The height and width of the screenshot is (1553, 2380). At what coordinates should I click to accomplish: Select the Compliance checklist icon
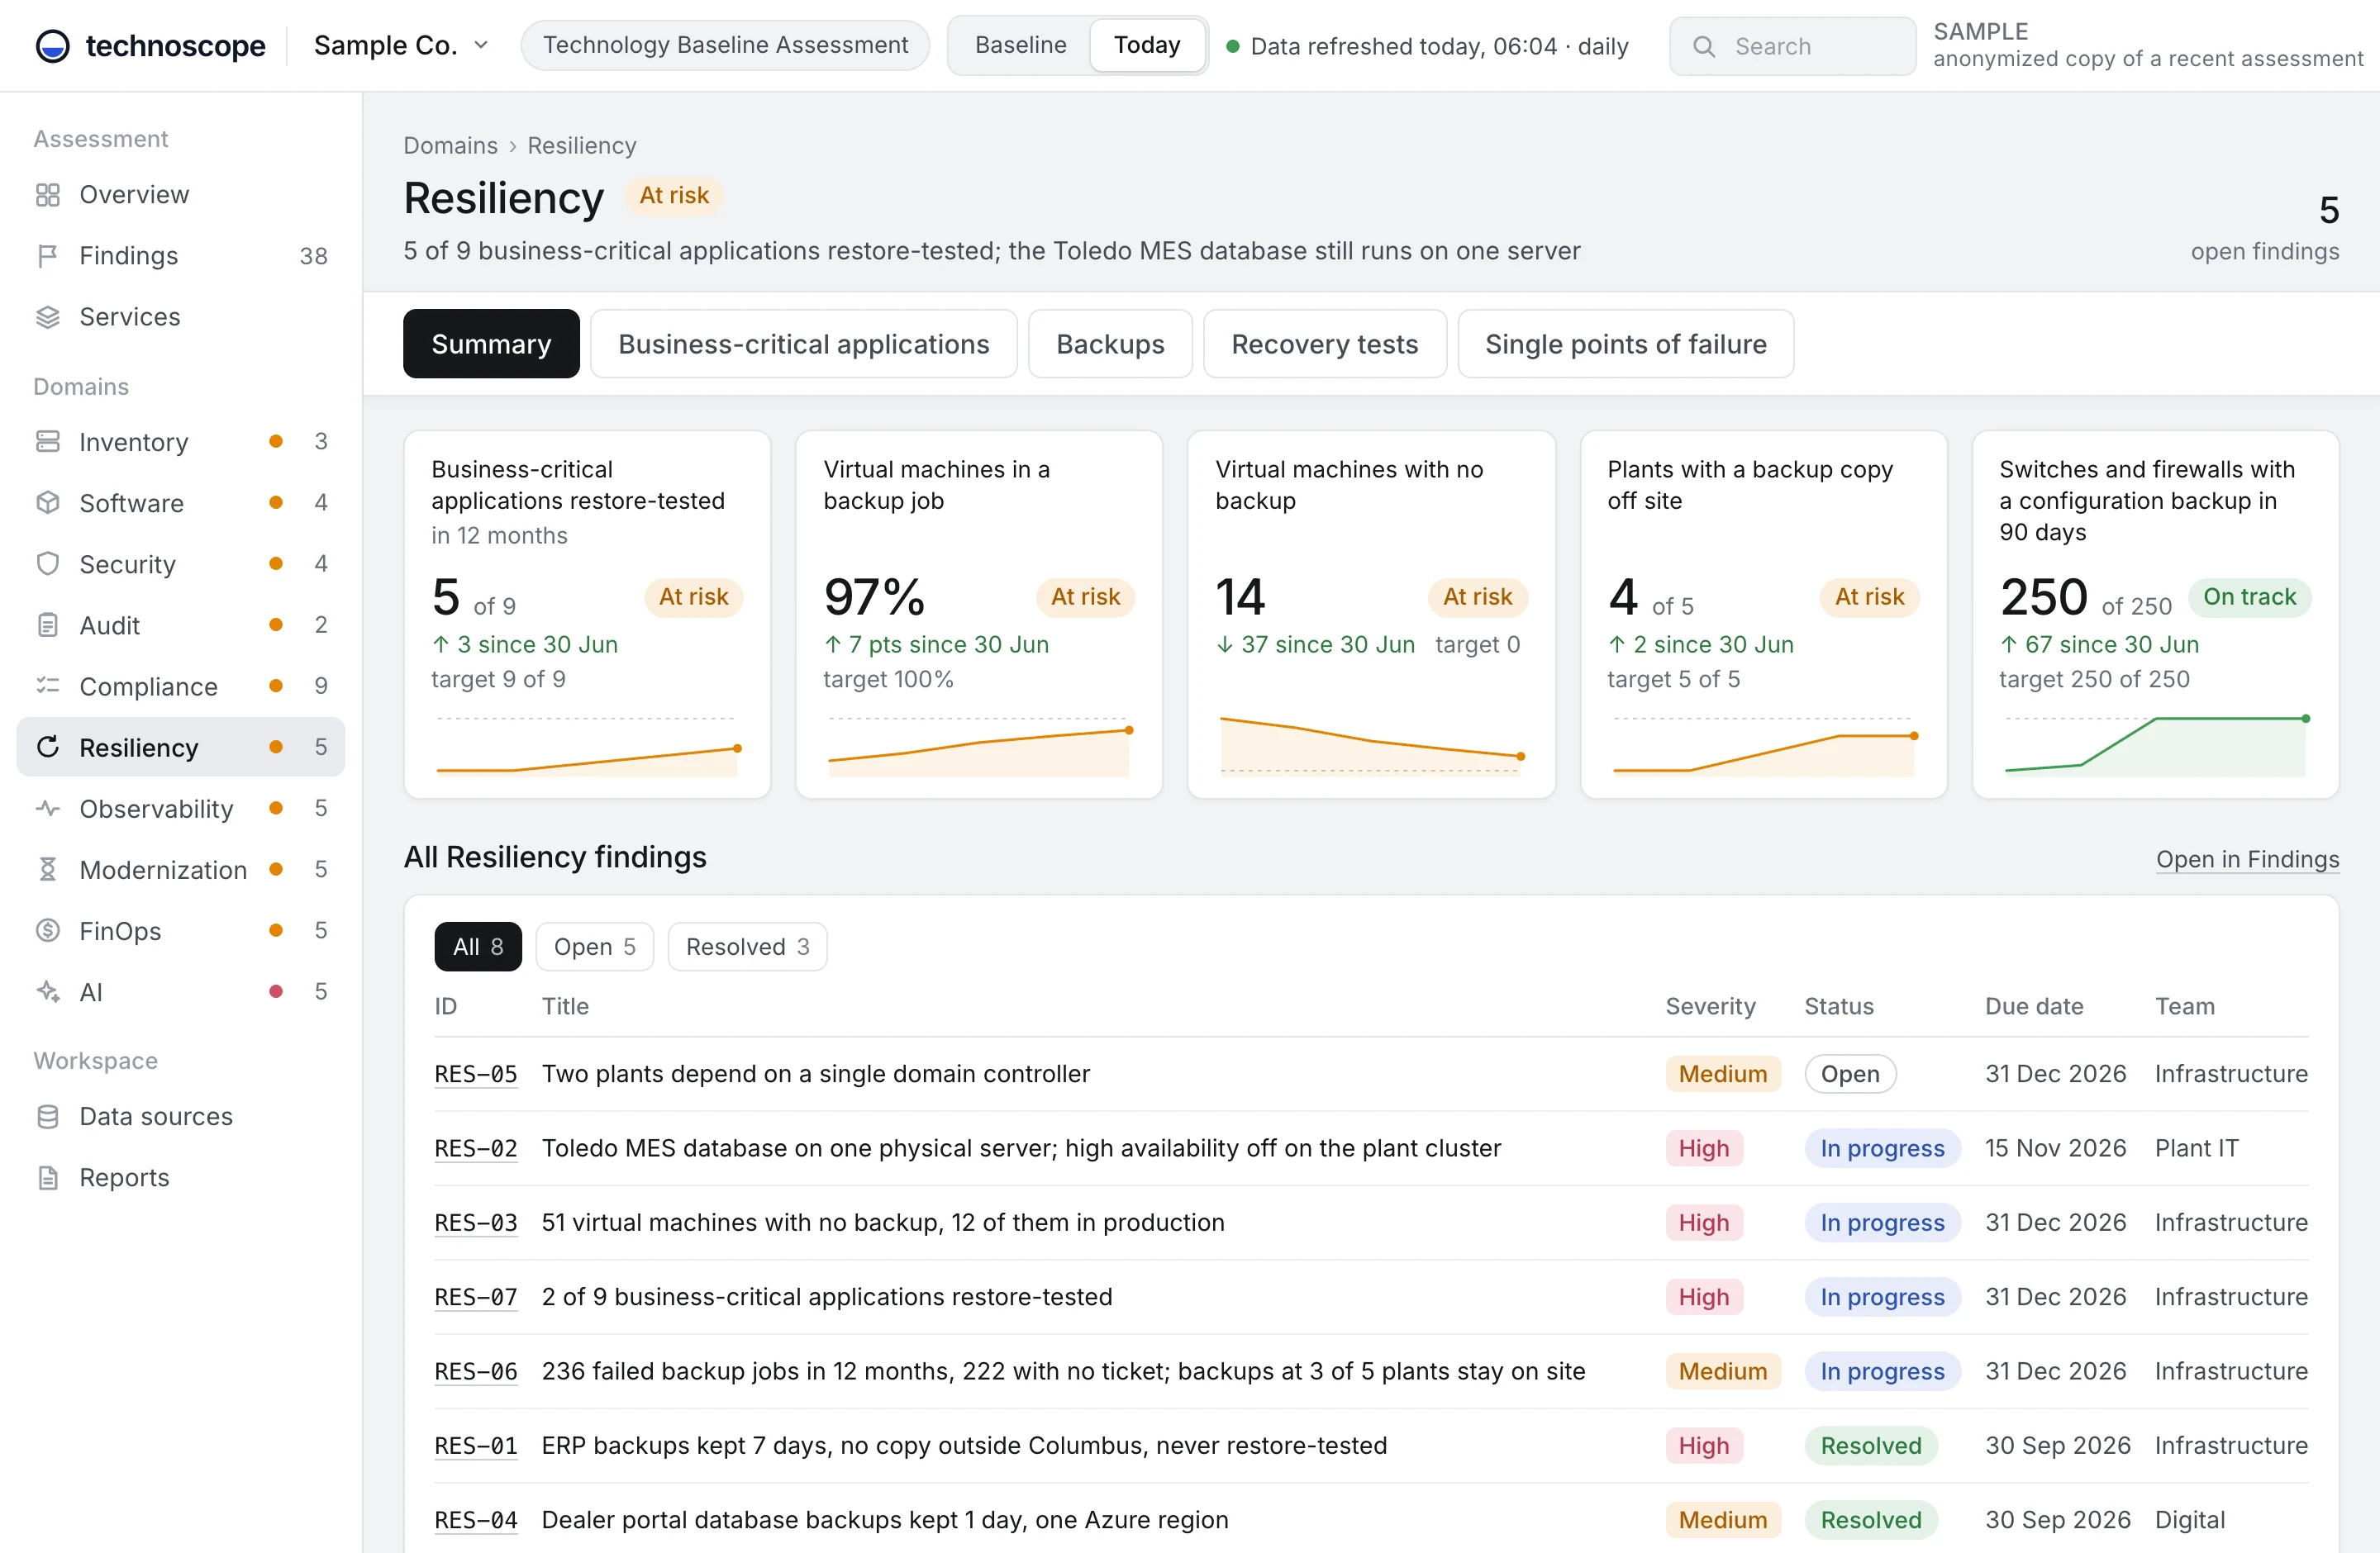pos(48,686)
